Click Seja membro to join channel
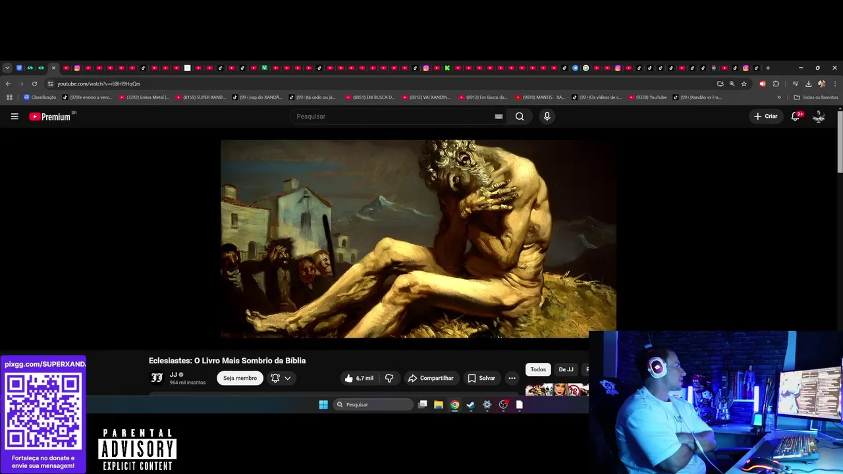843x474 pixels. 240,378
